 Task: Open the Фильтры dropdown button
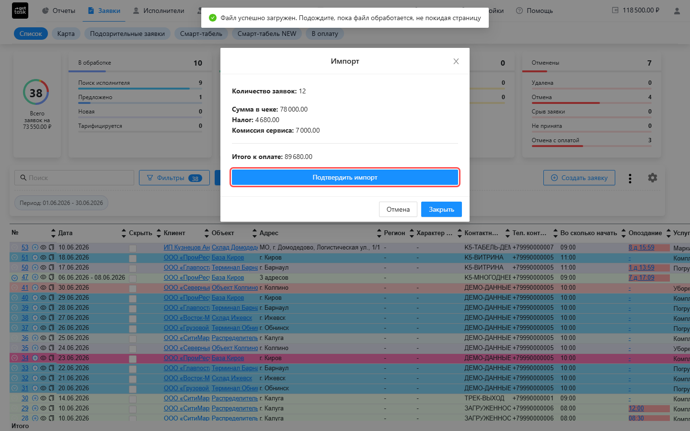click(174, 178)
